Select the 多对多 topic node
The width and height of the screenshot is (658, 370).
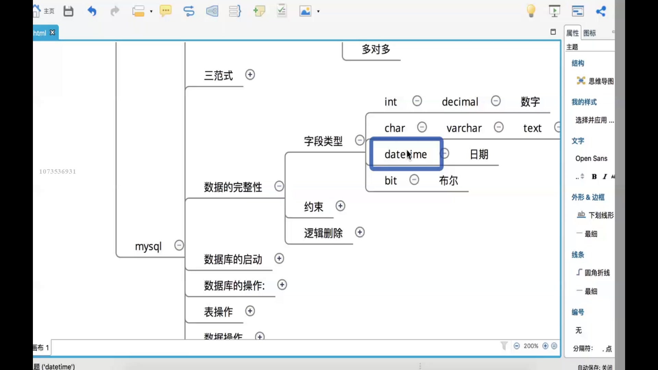[x=376, y=49]
